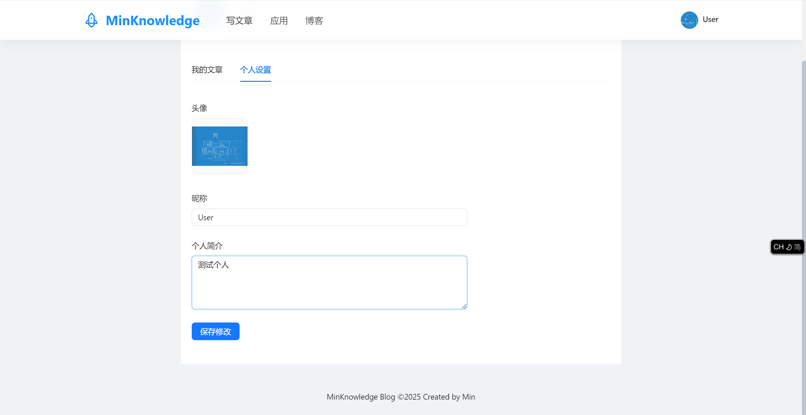Select the 简 simplified Chinese IME icon
Image resolution: width=806 pixels, height=415 pixels.
[x=798, y=247]
